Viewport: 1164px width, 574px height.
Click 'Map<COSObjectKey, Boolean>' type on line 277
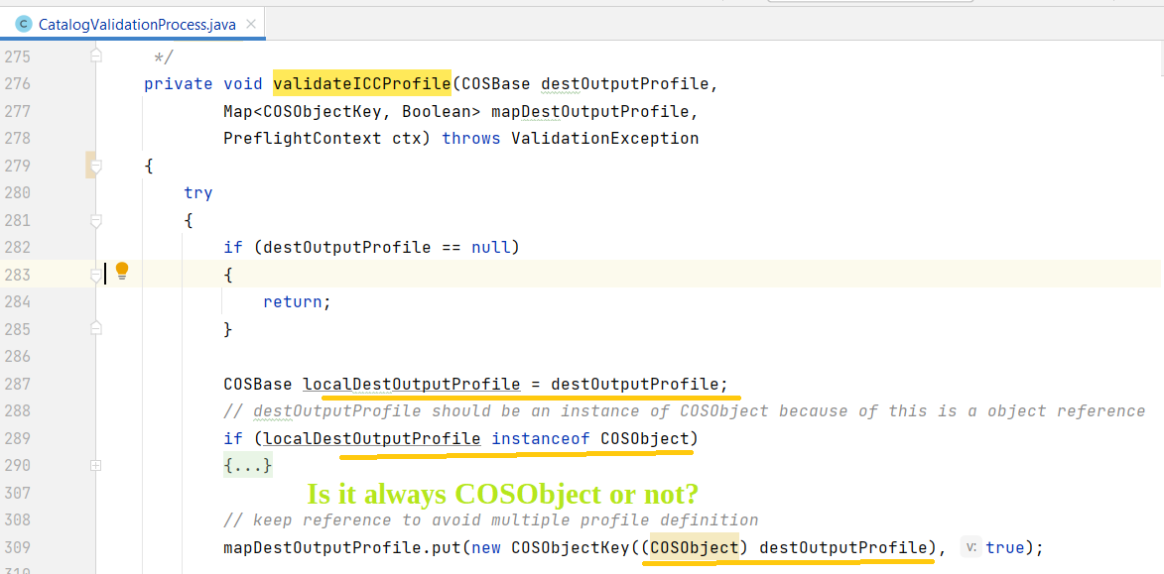[352, 111]
